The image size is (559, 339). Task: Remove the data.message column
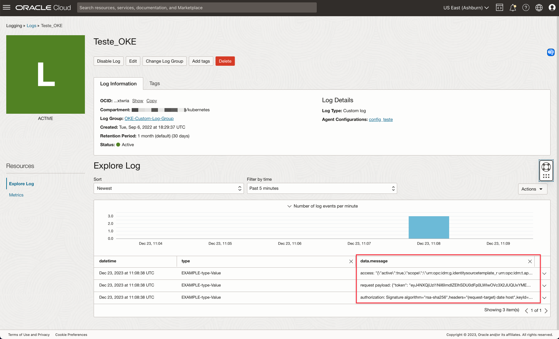530,261
